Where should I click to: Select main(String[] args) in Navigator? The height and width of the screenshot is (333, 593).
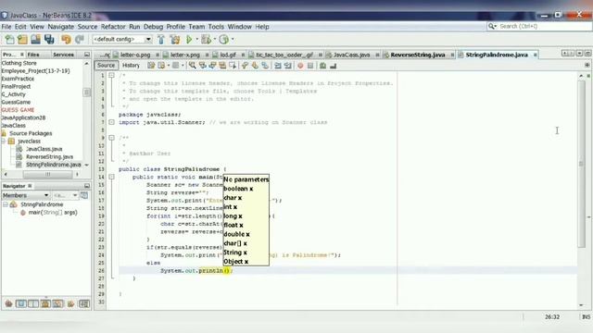(x=53, y=213)
